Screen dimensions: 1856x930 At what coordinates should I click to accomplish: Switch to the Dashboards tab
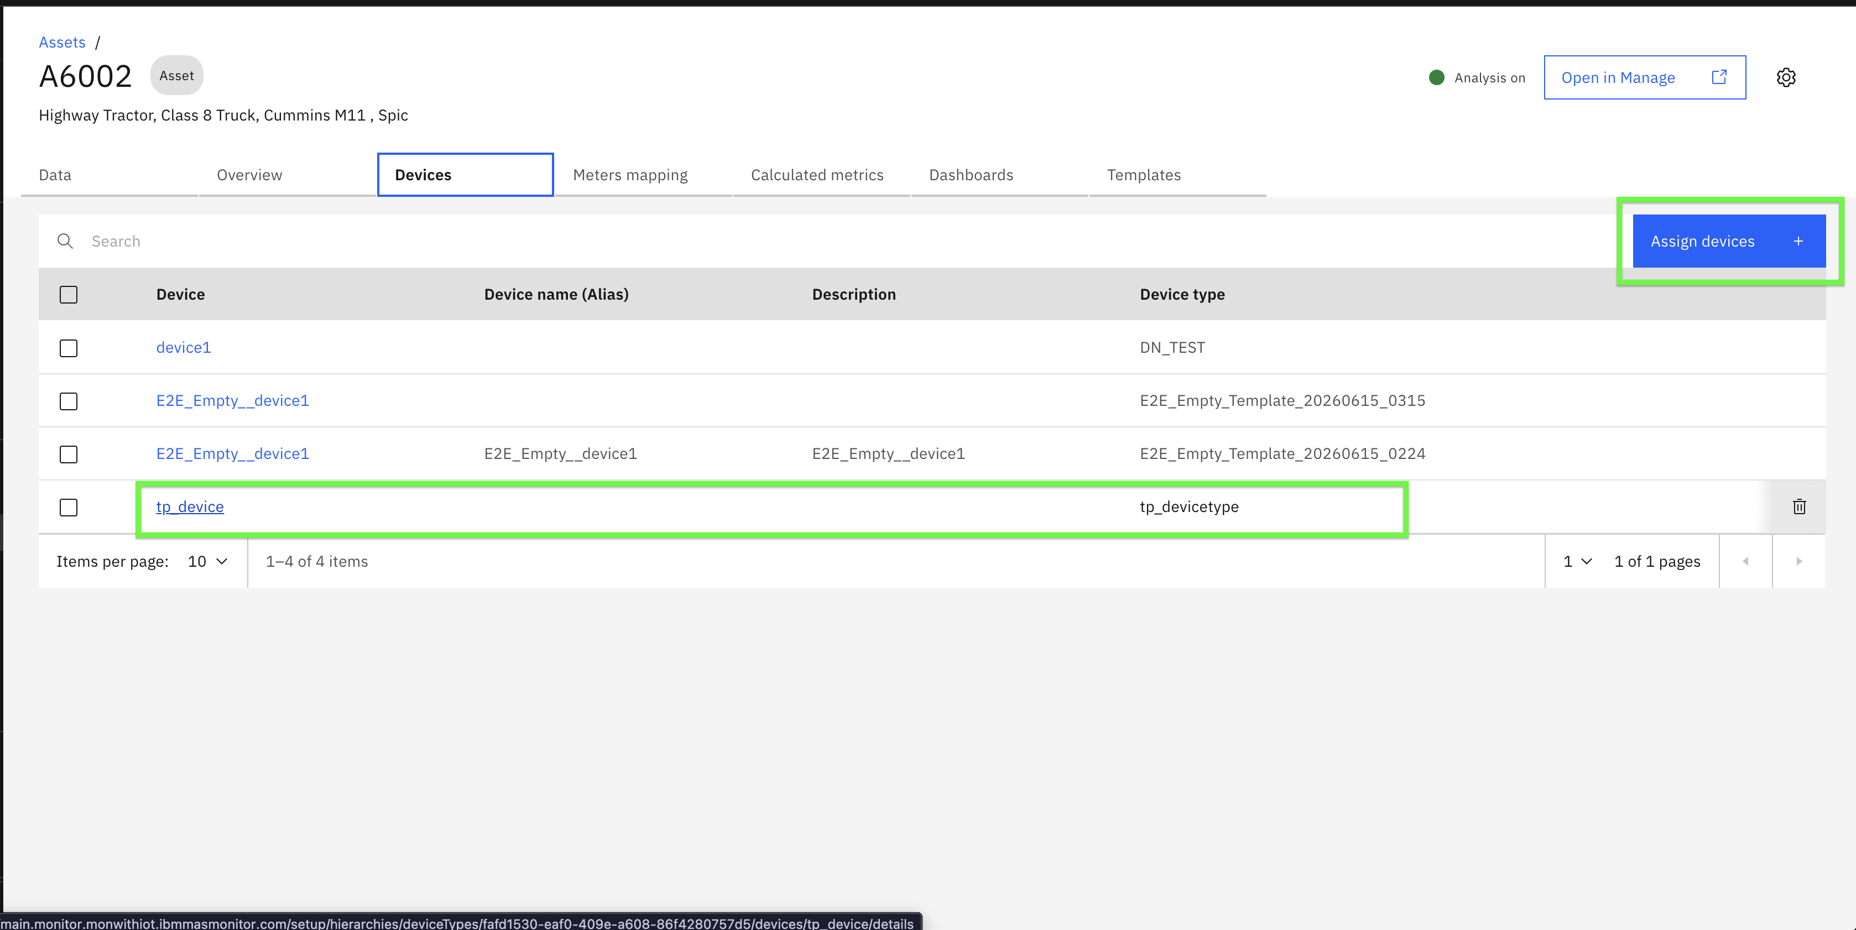pyautogui.click(x=999, y=175)
